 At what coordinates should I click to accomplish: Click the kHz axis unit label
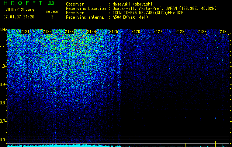[3, 30]
